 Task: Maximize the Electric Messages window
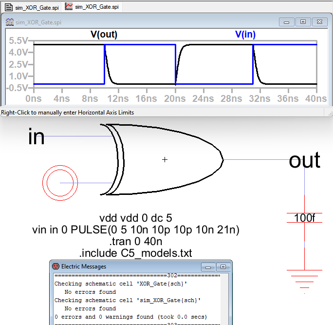point(222,267)
